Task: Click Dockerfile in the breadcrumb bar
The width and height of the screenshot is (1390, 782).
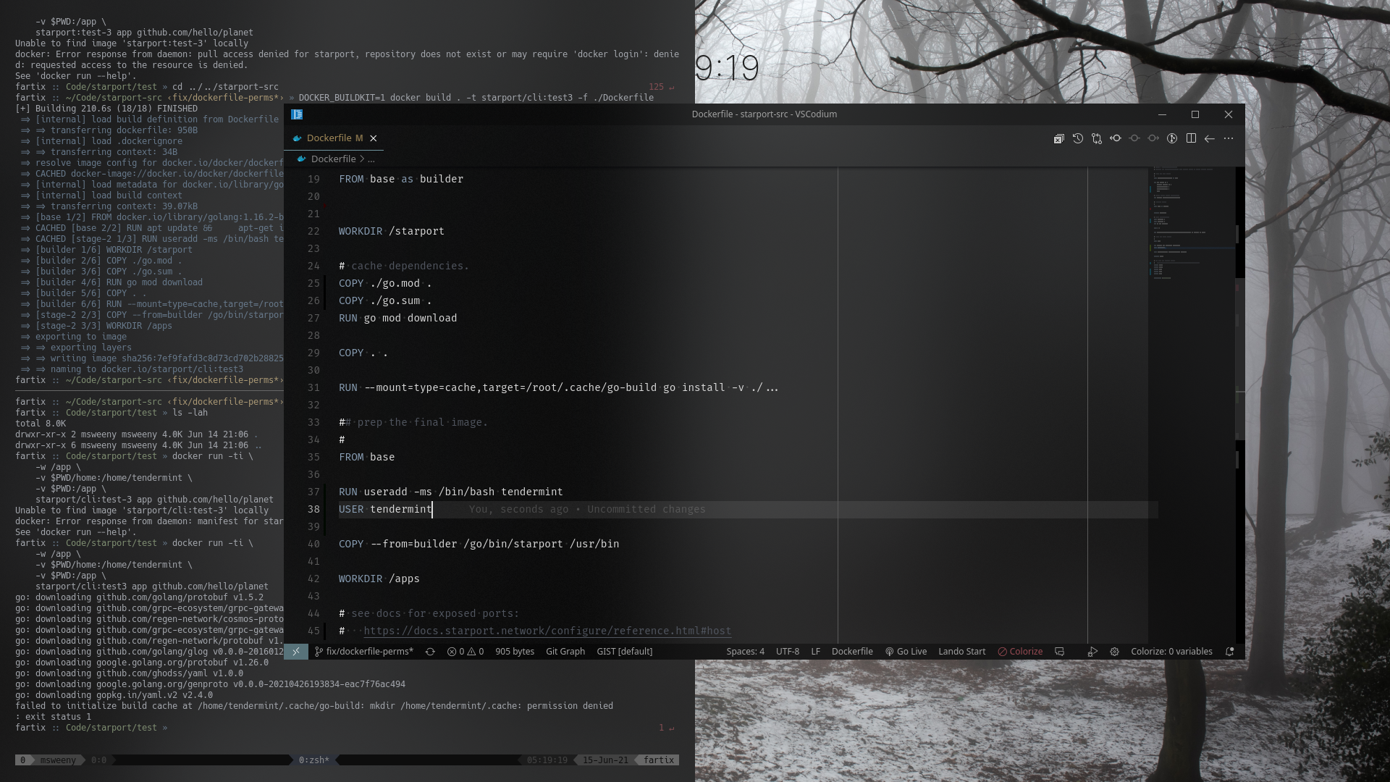Action: pos(333,159)
